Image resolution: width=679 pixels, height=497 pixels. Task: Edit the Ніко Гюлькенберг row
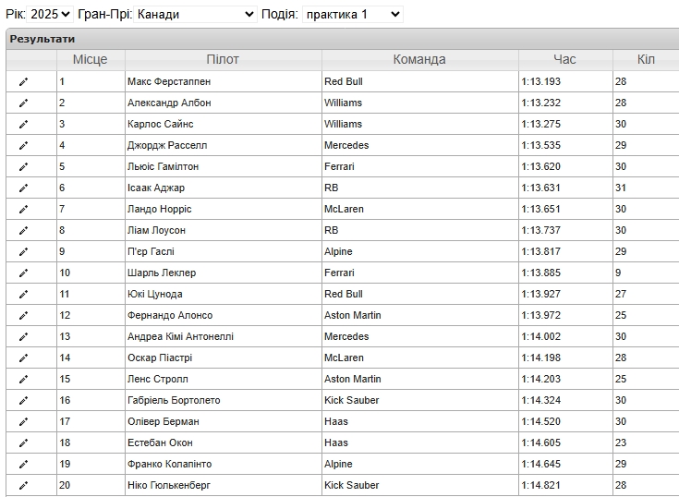23,485
